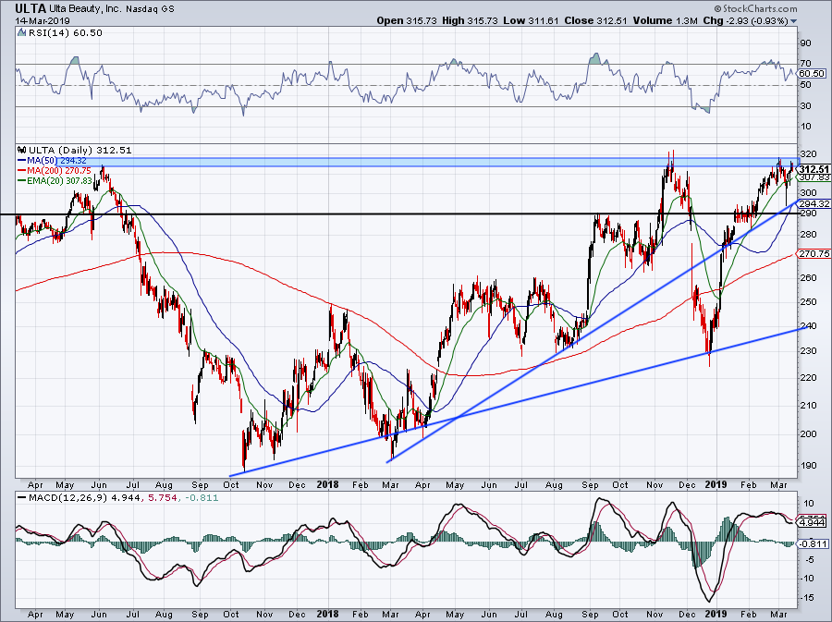This screenshot has width=832, height=622.
Task: Click the Open 315.73 value
Action: point(407,20)
